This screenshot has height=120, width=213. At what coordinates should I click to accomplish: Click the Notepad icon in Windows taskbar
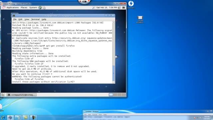coord(18,117)
